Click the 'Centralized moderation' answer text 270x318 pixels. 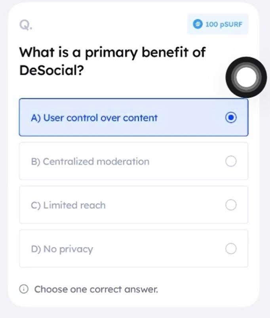click(96, 162)
